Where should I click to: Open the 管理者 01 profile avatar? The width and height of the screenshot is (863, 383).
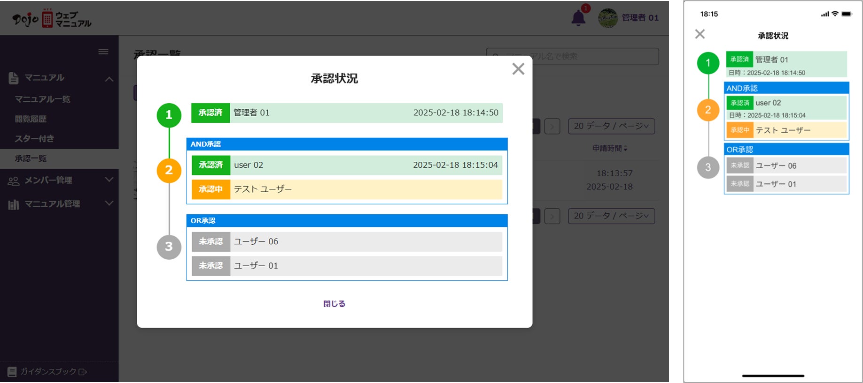(x=607, y=18)
